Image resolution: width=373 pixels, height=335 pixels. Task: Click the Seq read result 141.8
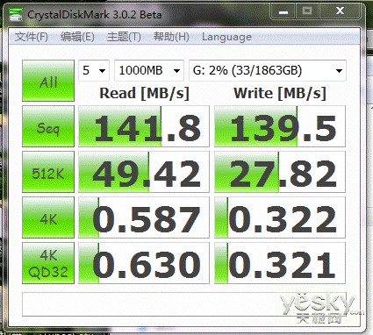click(x=144, y=126)
